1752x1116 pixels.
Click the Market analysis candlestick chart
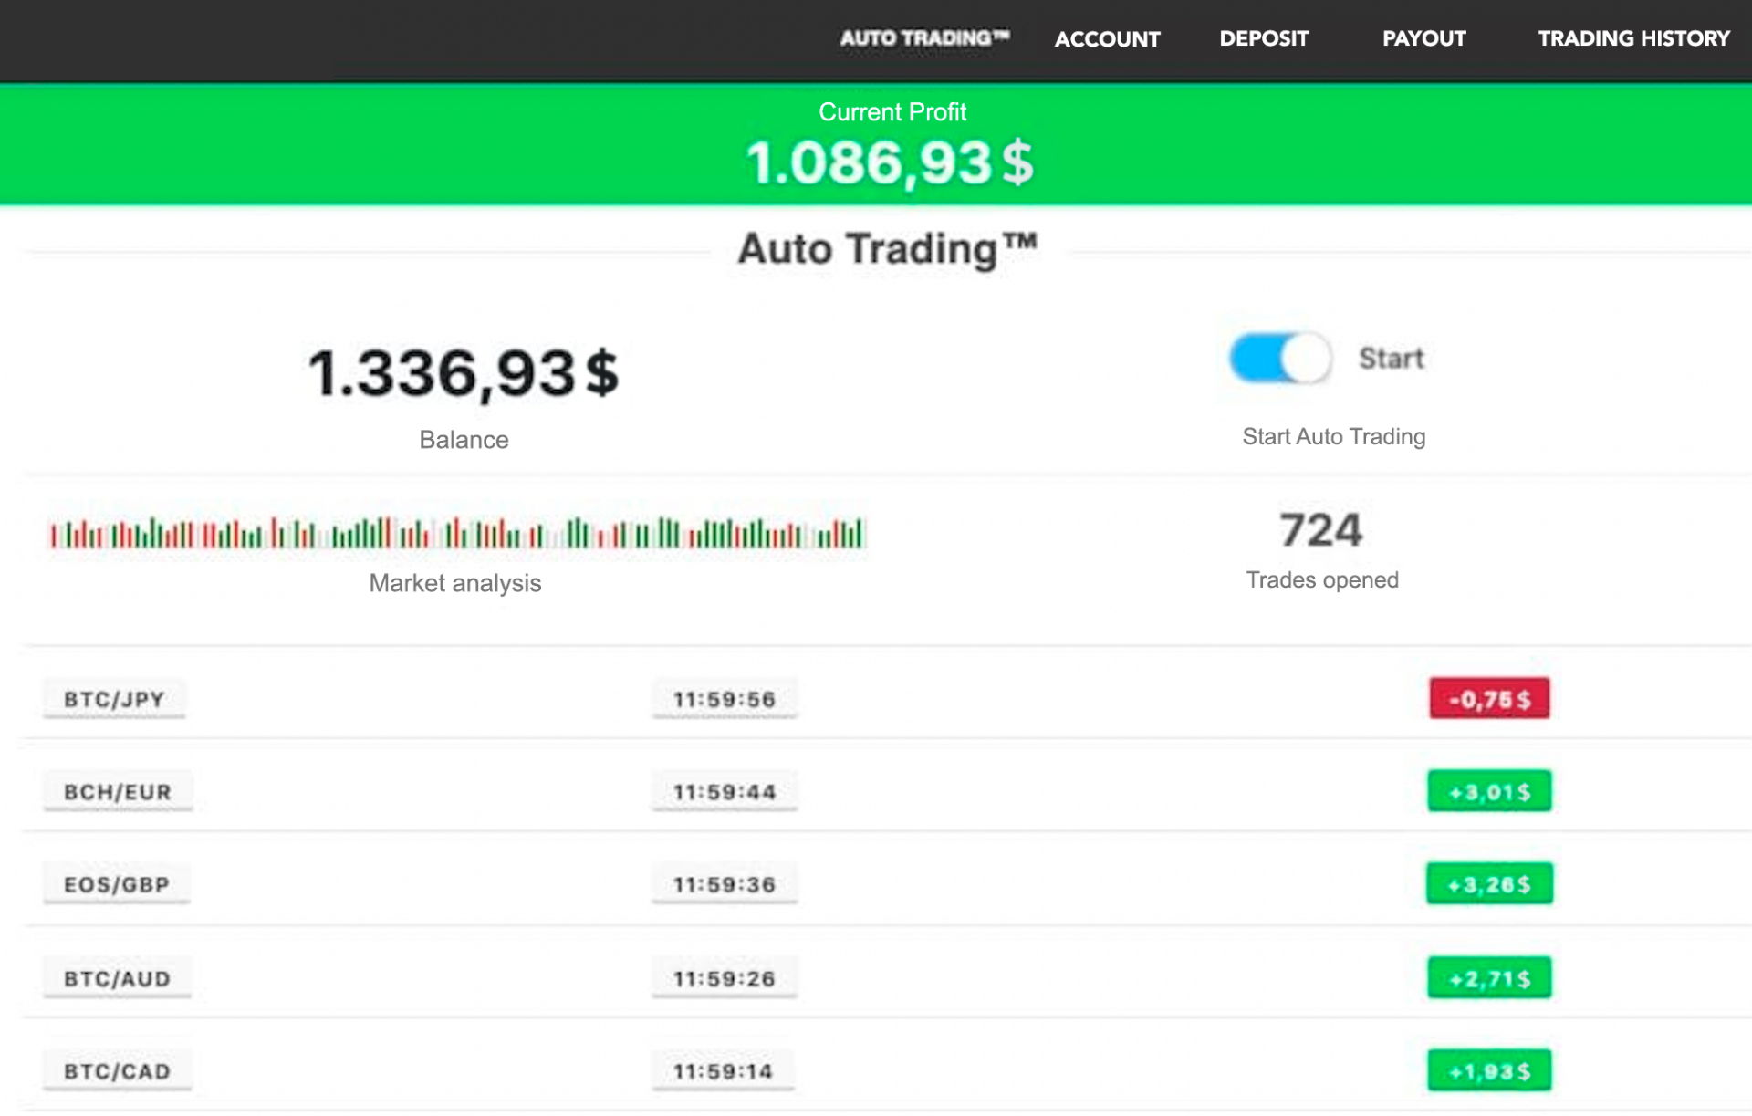coord(456,533)
